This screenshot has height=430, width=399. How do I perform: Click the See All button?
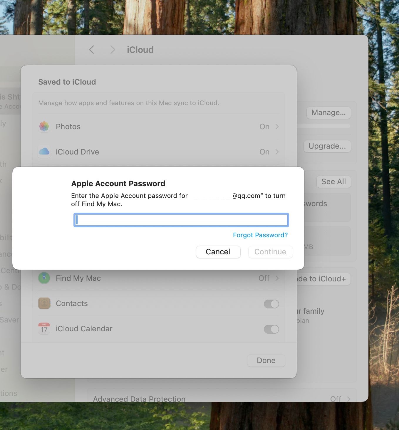point(333,182)
